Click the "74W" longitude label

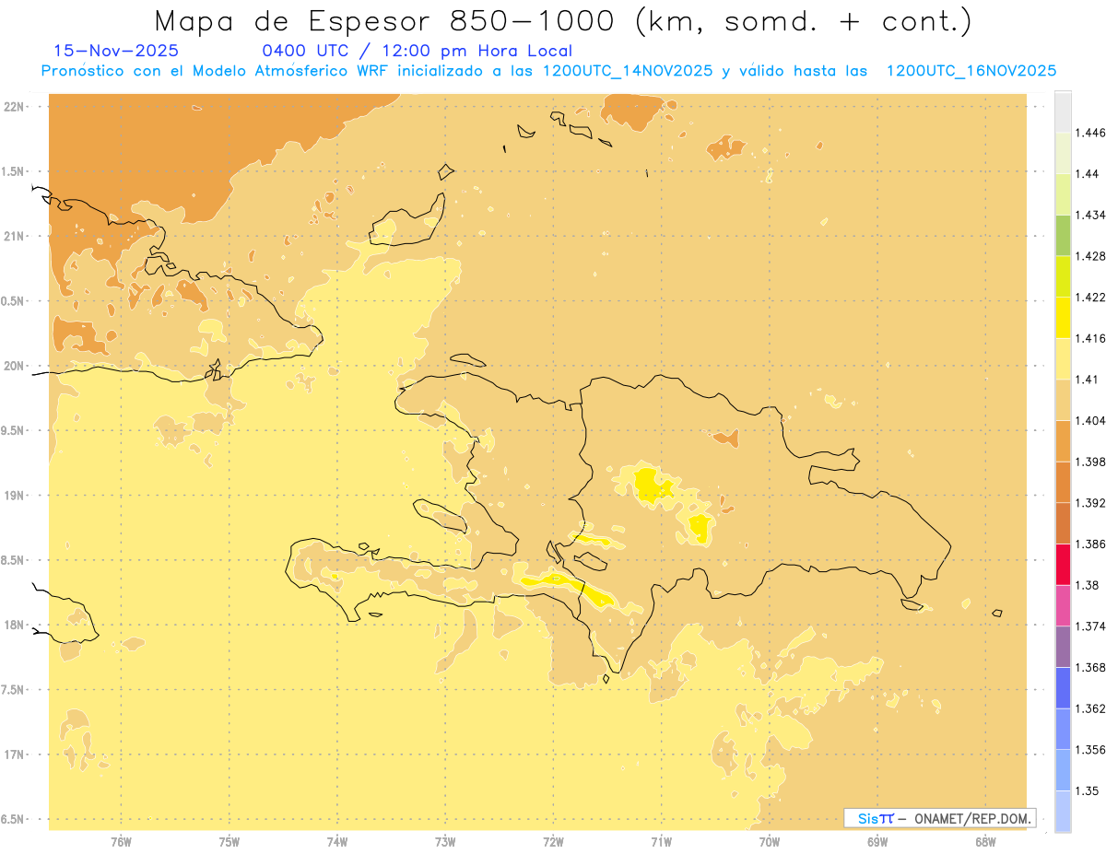(337, 841)
